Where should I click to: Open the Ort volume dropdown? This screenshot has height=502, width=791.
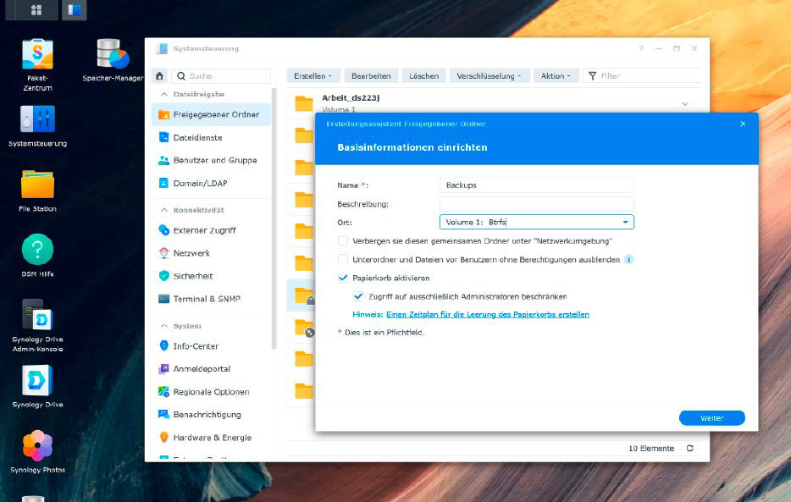pyautogui.click(x=625, y=221)
